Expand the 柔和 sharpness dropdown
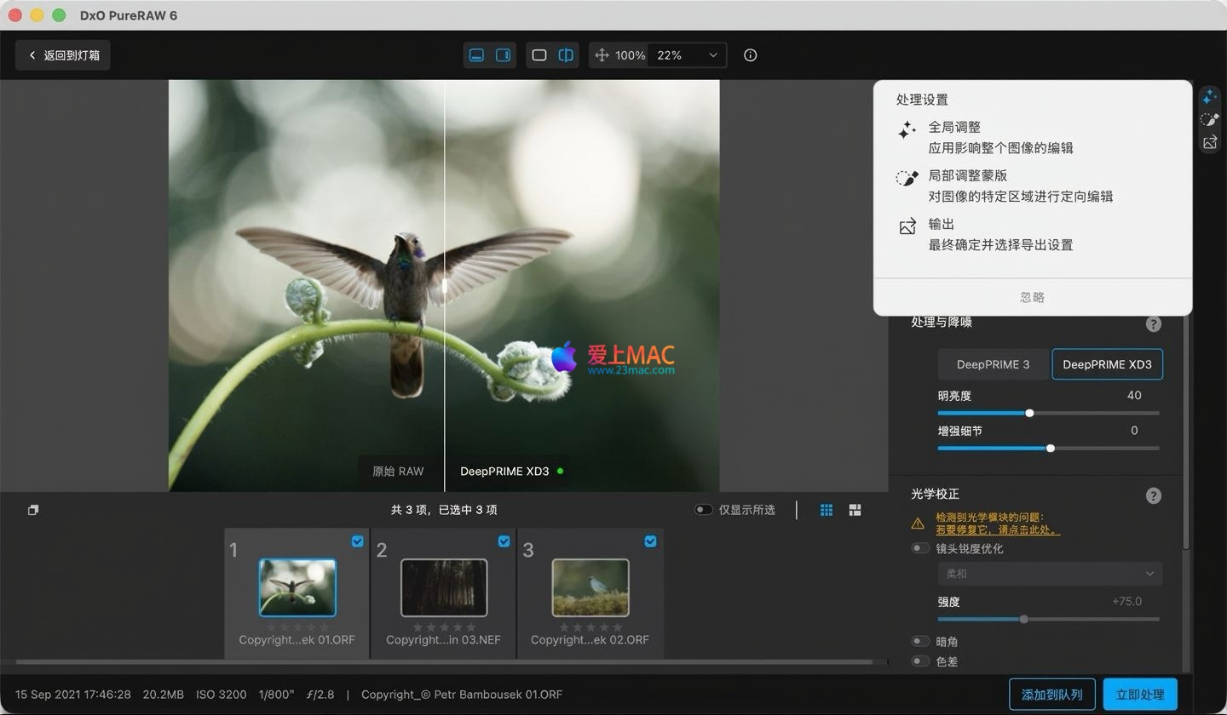Viewport: 1227px width, 715px height. point(1050,574)
